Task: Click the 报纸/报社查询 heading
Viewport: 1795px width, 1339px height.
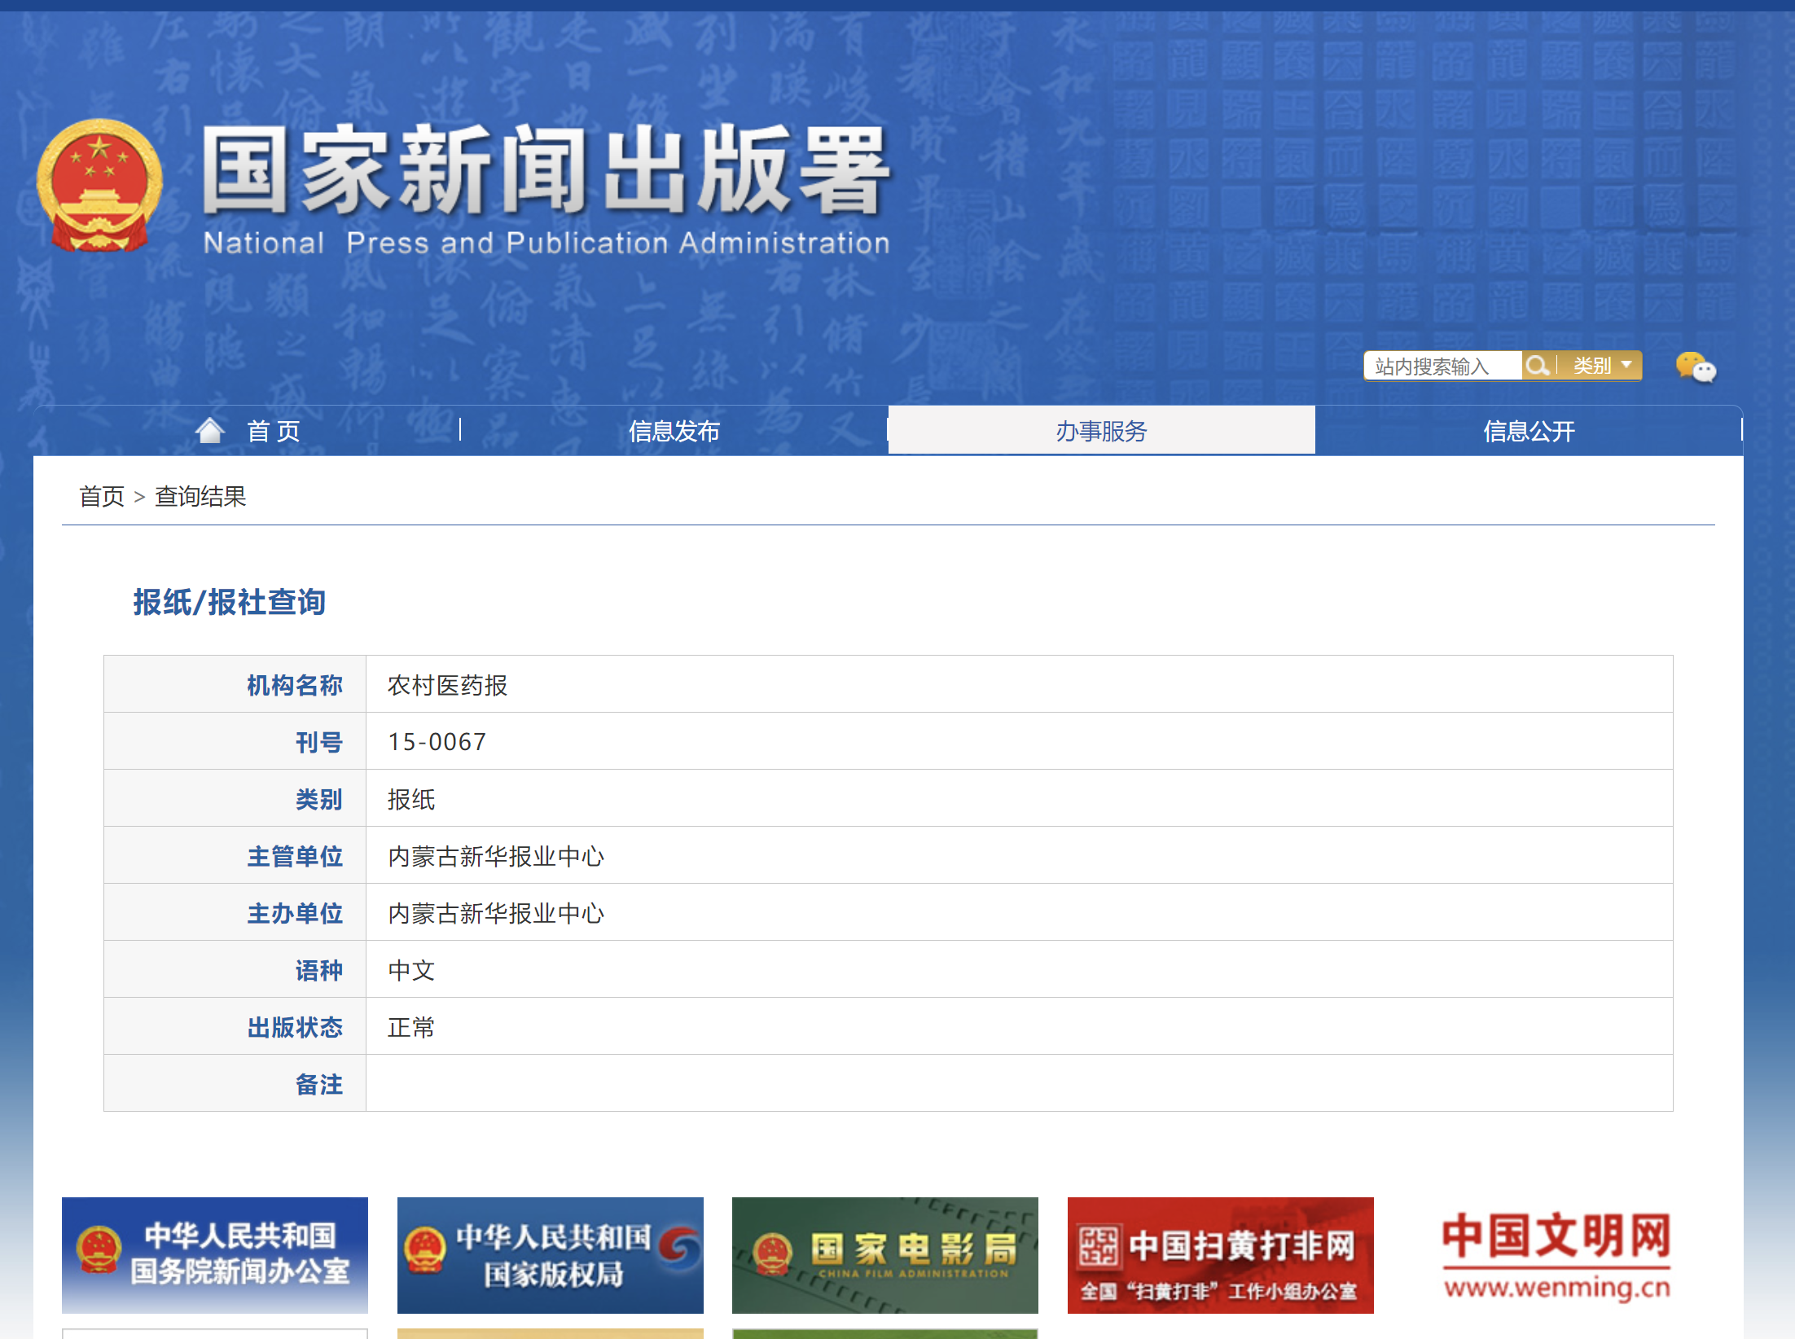Action: click(x=230, y=602)
